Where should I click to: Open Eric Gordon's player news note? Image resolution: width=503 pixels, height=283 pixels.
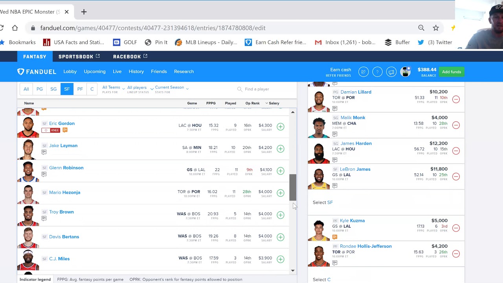[65, 130]
